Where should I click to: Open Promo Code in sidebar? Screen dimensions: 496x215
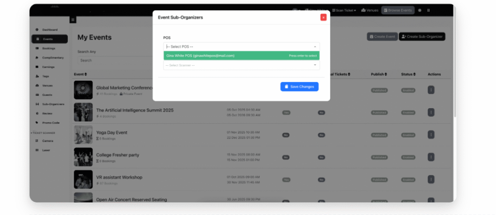(x=50, y=122)
